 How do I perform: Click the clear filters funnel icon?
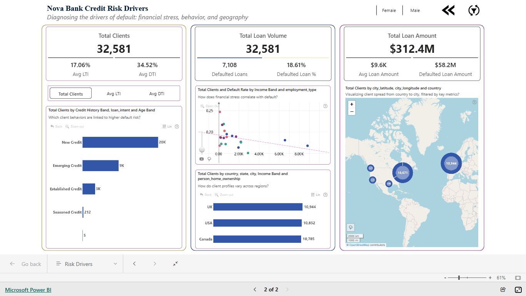(x=474, y=10)
